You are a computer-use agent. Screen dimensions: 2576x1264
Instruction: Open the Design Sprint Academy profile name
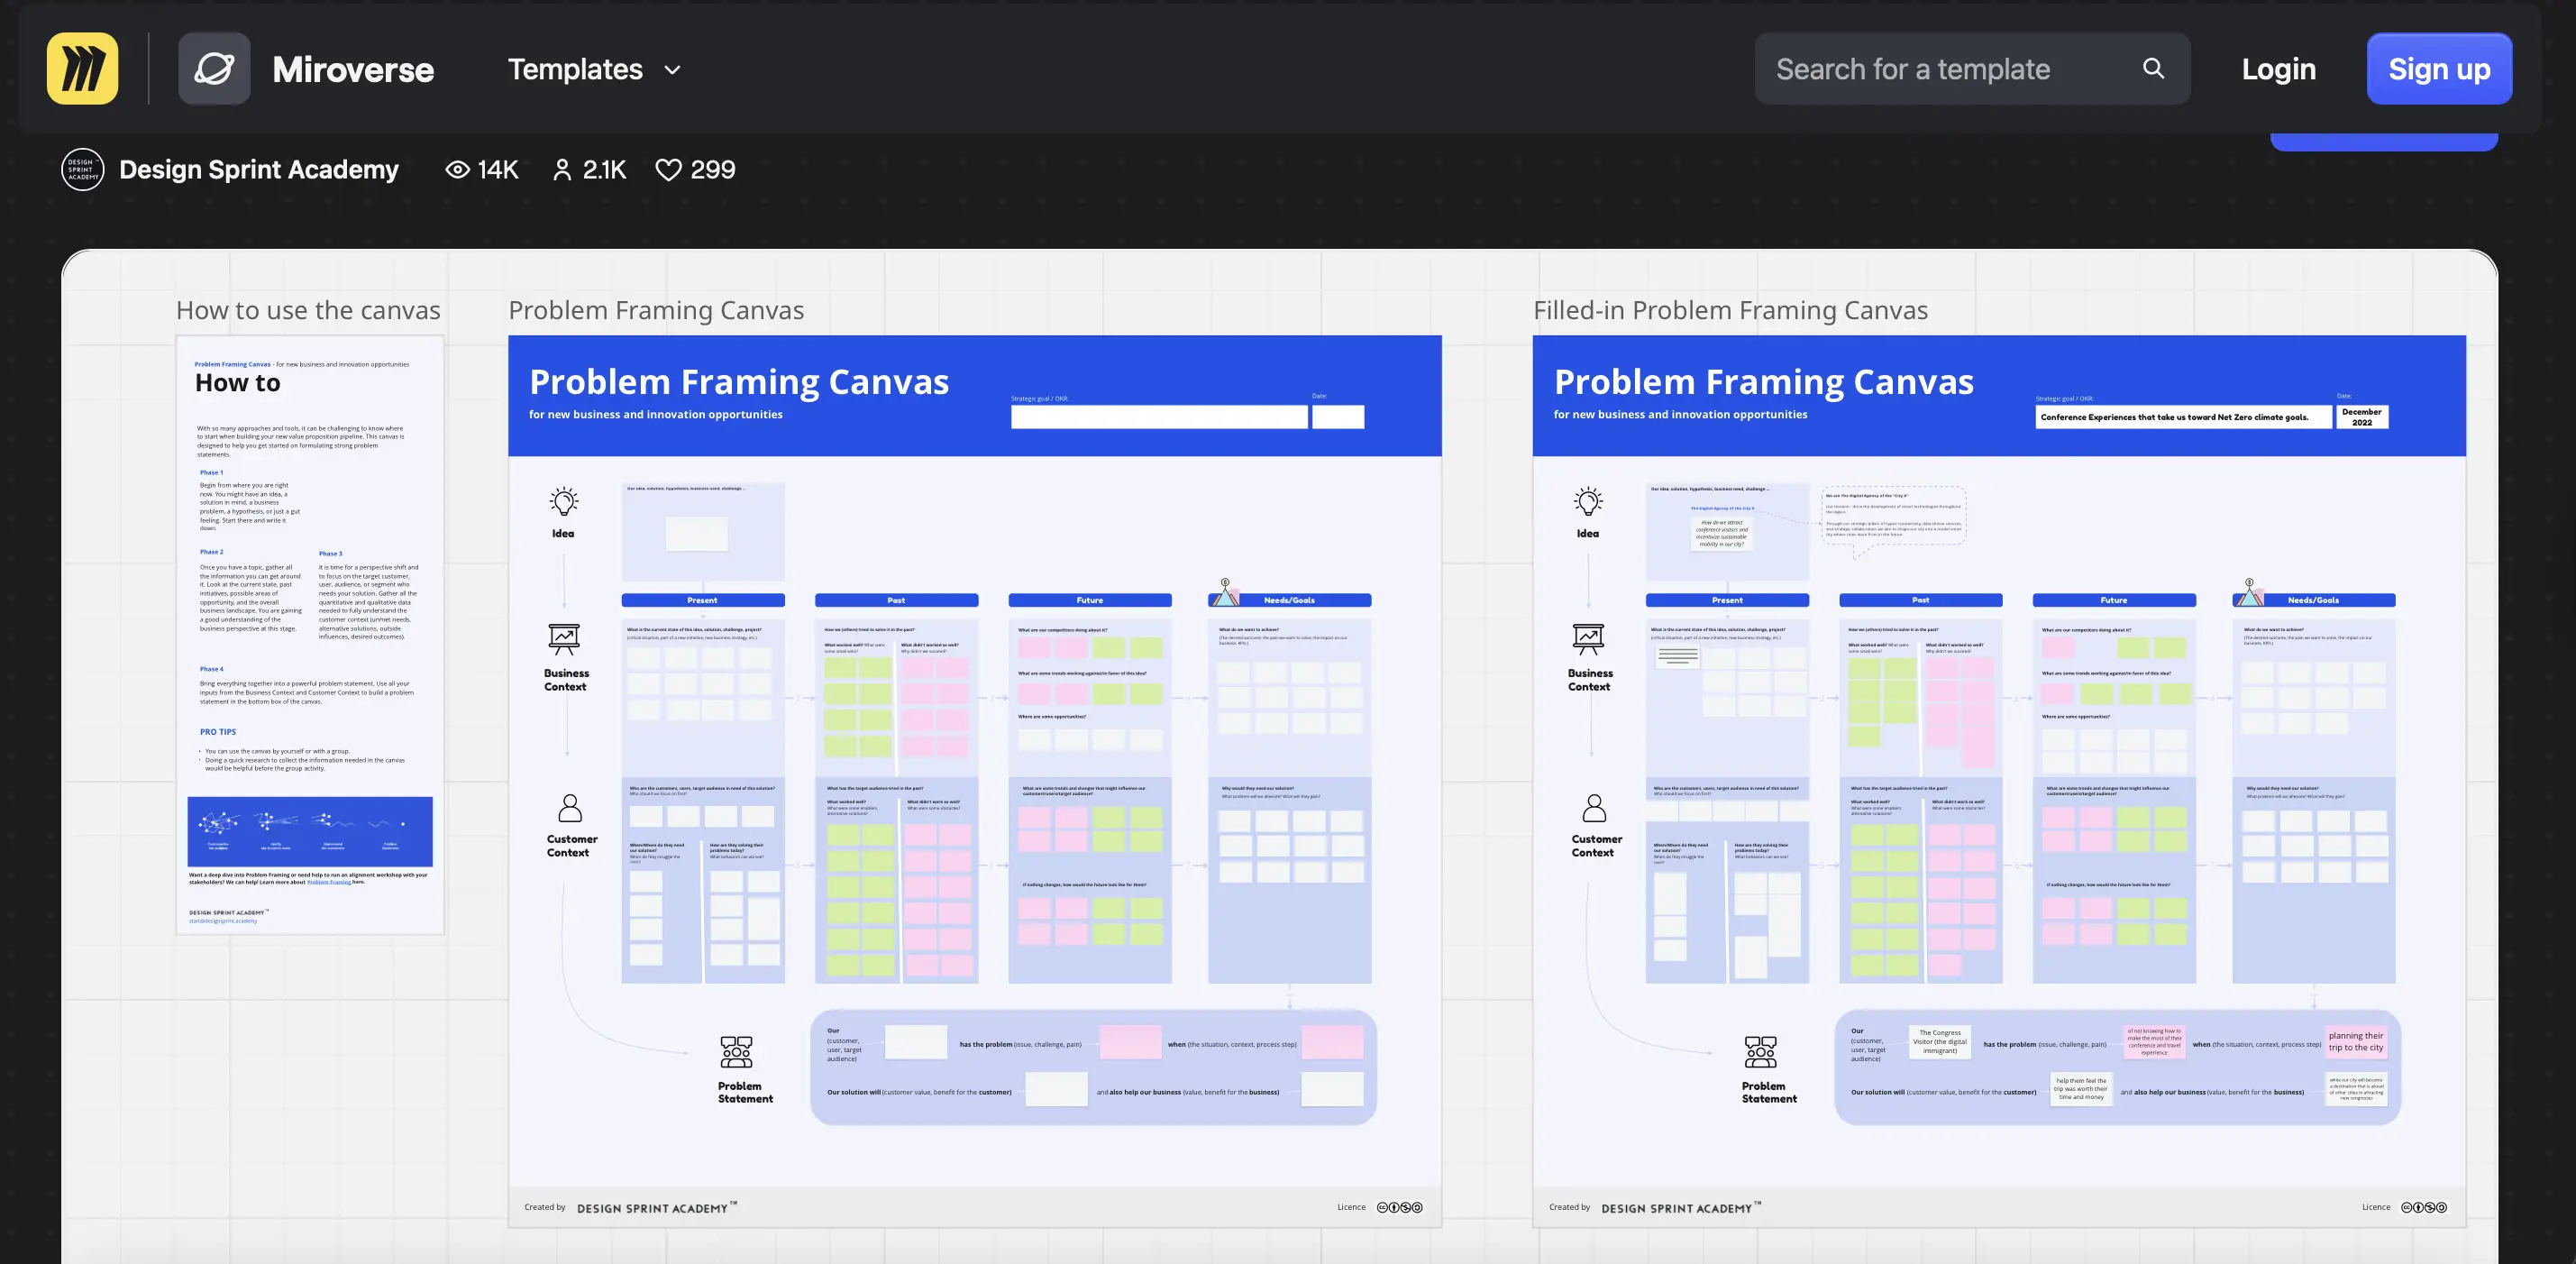pos(259,170)
